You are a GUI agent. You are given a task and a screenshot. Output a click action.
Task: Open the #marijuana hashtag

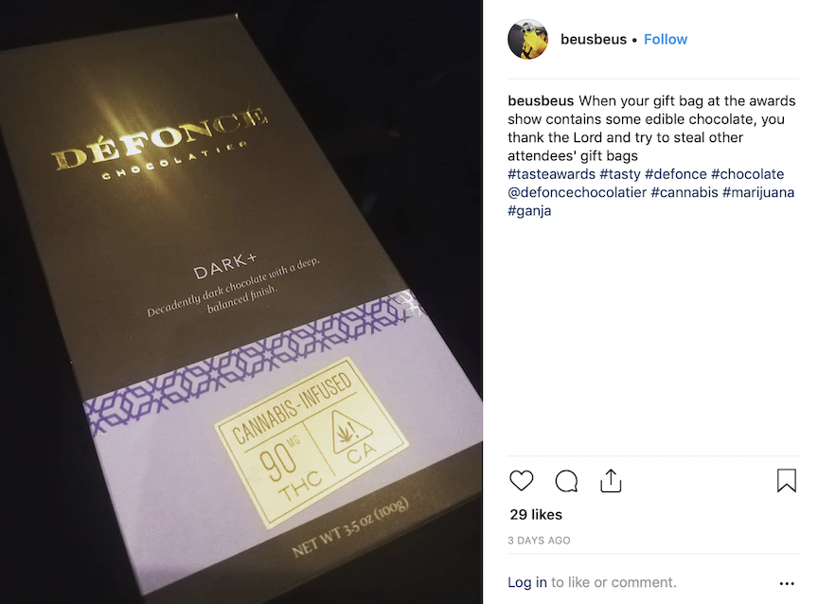tap(758, 192)
